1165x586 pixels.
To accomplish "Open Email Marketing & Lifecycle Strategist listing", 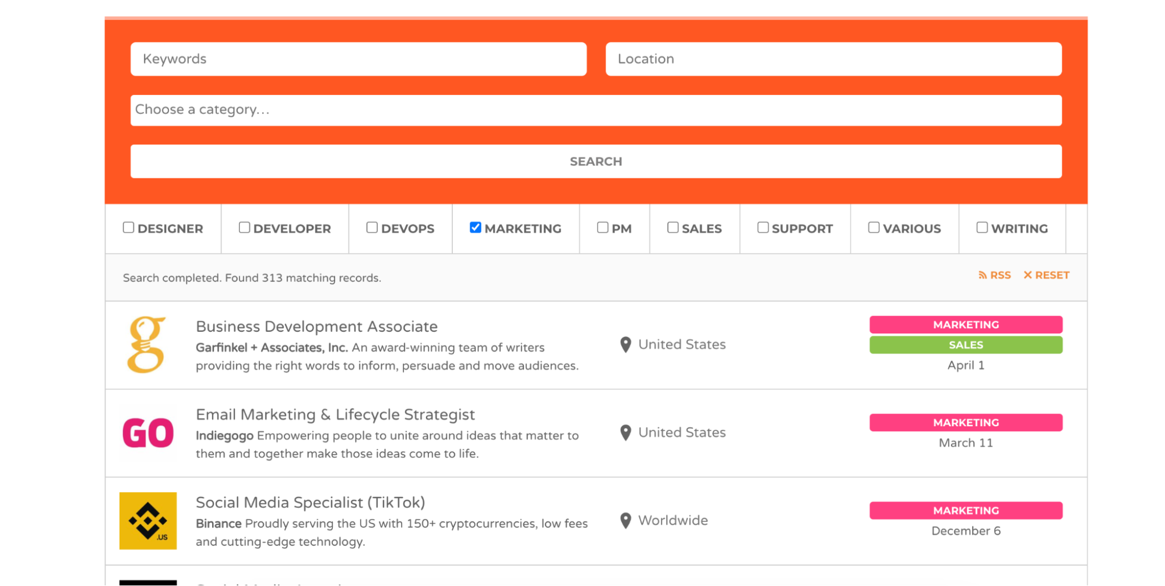I will [335, 415].
